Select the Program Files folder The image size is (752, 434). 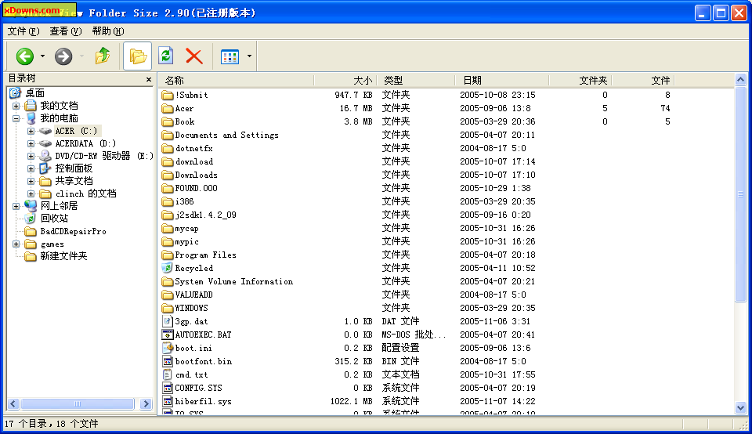tap(205, 255)
